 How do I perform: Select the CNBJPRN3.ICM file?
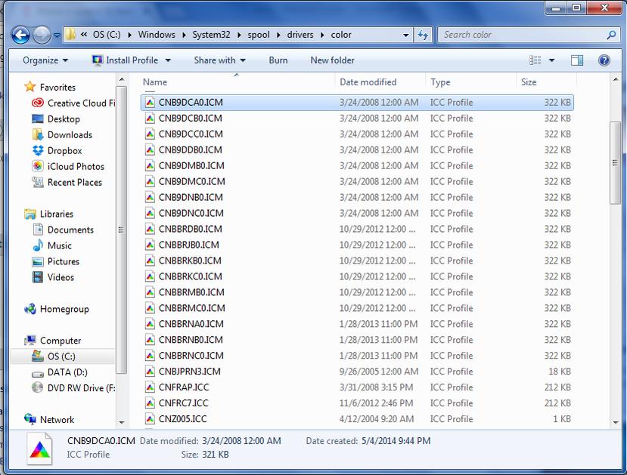click(189, 372)
